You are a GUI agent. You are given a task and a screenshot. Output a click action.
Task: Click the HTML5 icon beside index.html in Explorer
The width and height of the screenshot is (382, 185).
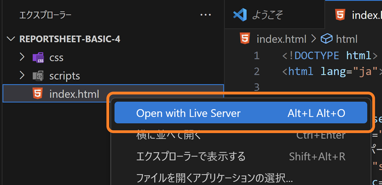(38, 94)
